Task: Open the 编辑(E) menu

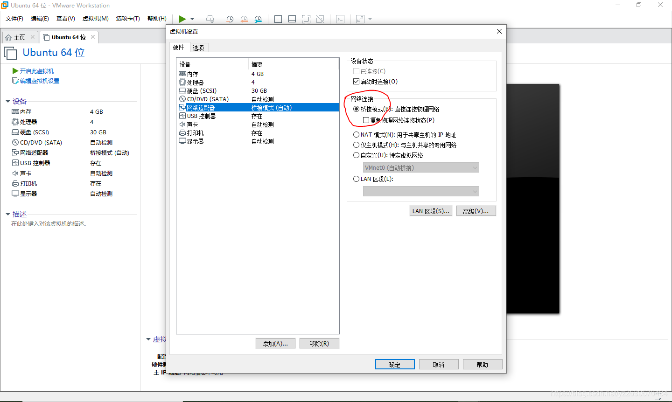Action: (40, 19)
